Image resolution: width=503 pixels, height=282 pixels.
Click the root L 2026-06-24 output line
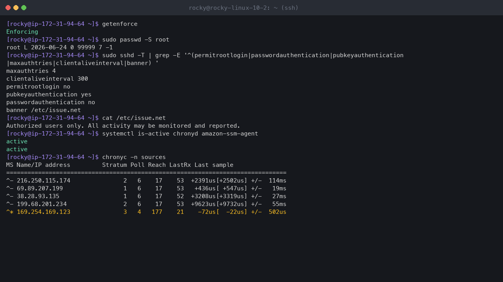click(59, 47)
